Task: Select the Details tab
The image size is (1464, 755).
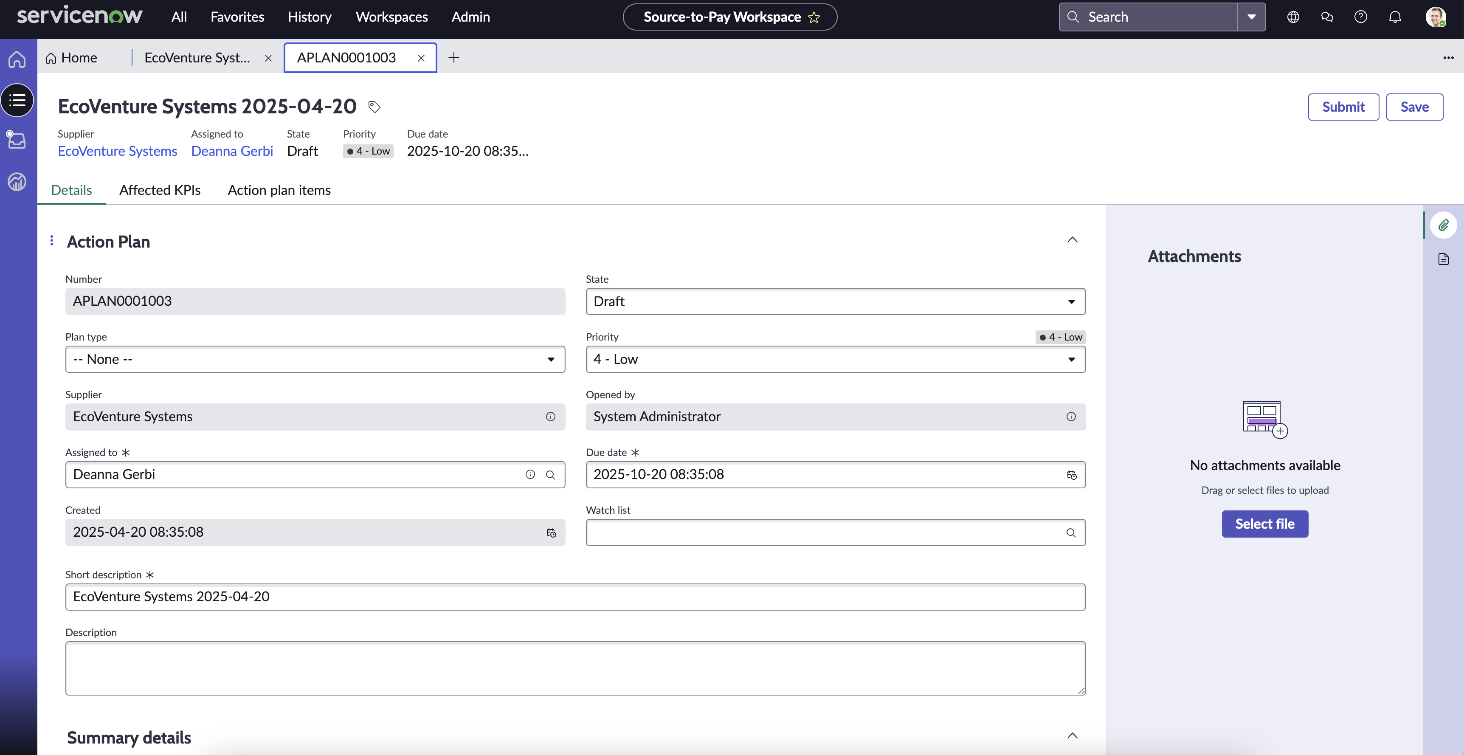Action: 72,190
